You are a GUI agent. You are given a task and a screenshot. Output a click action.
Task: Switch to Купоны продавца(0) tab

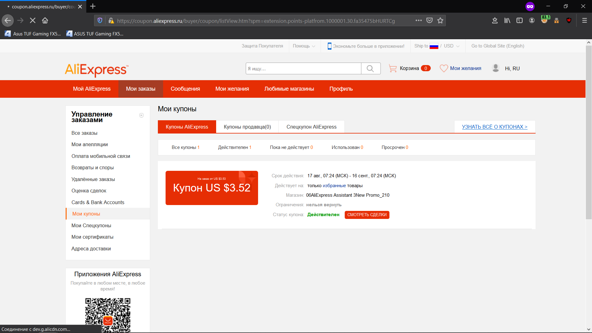click(x=247, y=127)
